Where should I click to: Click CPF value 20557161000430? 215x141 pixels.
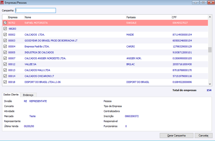pos(182,64)
